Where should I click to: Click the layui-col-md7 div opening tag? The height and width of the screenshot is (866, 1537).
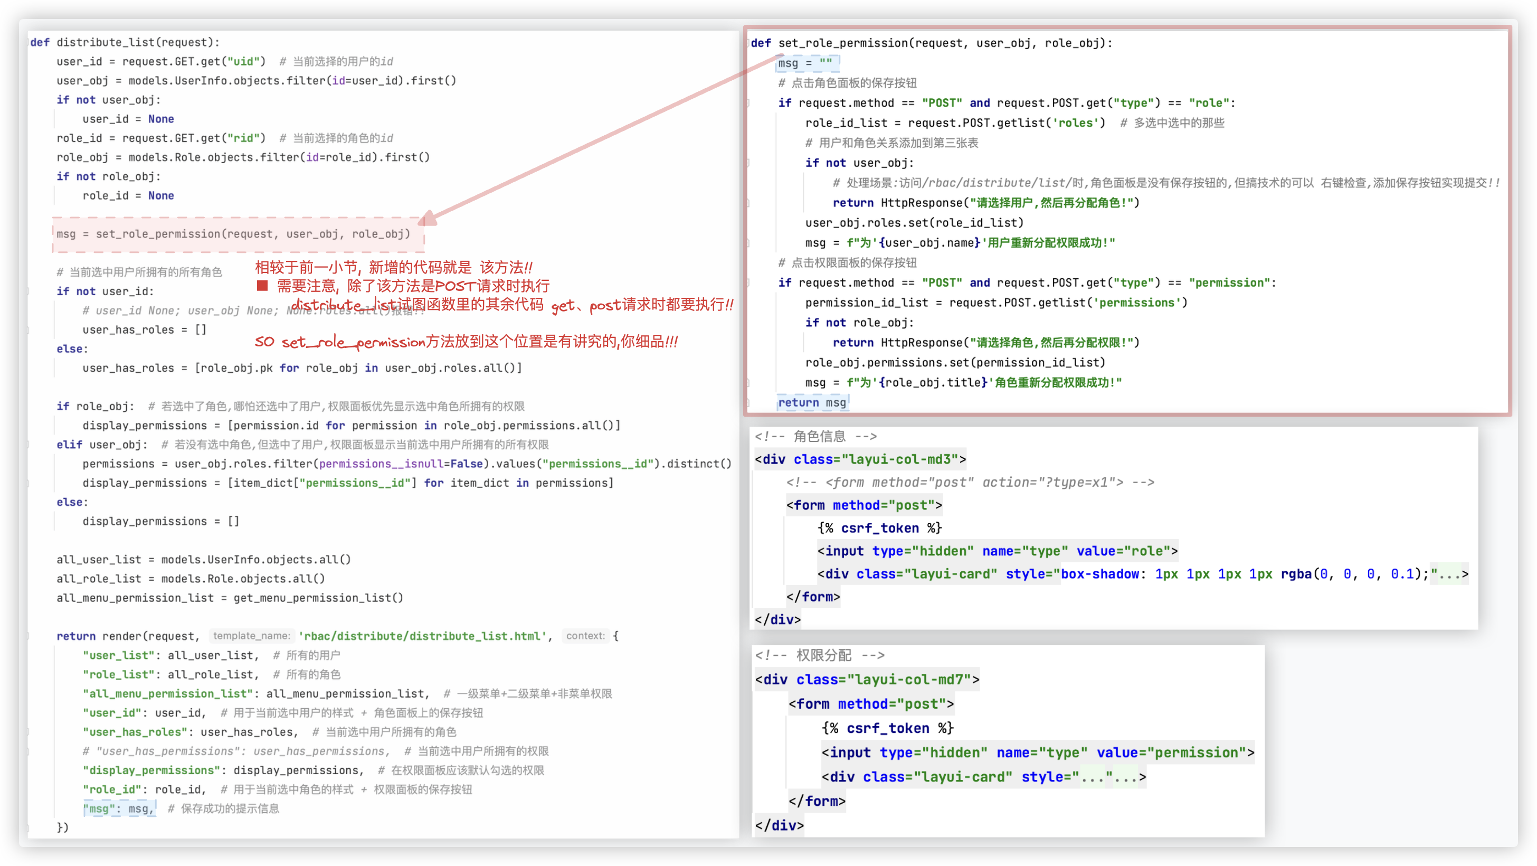[866, 680]
